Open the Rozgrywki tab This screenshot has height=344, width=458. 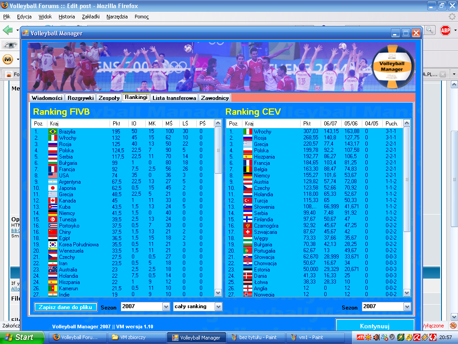point(81,98)
